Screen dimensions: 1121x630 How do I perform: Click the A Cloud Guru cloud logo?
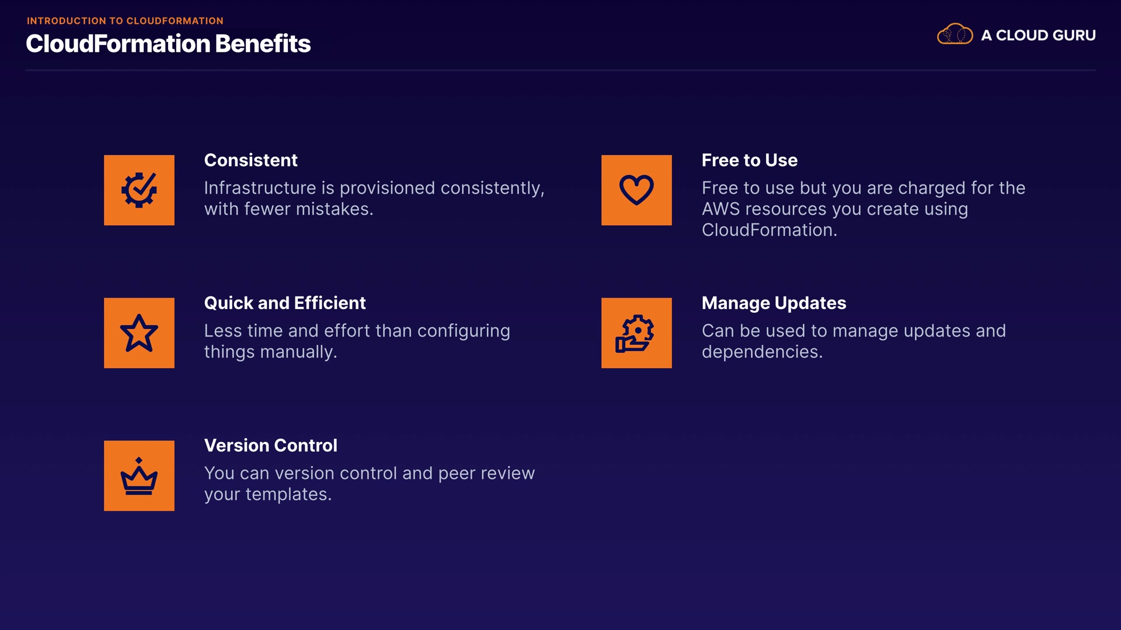[x=955, y=34]
